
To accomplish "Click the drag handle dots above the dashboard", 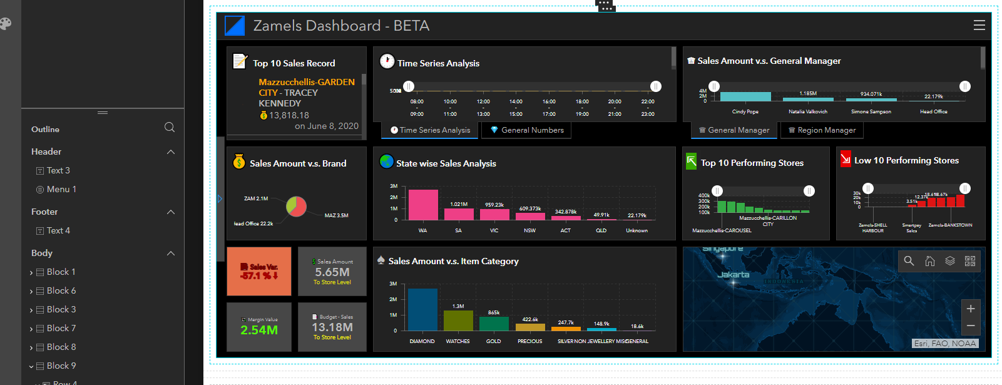I will click(605, 5).
